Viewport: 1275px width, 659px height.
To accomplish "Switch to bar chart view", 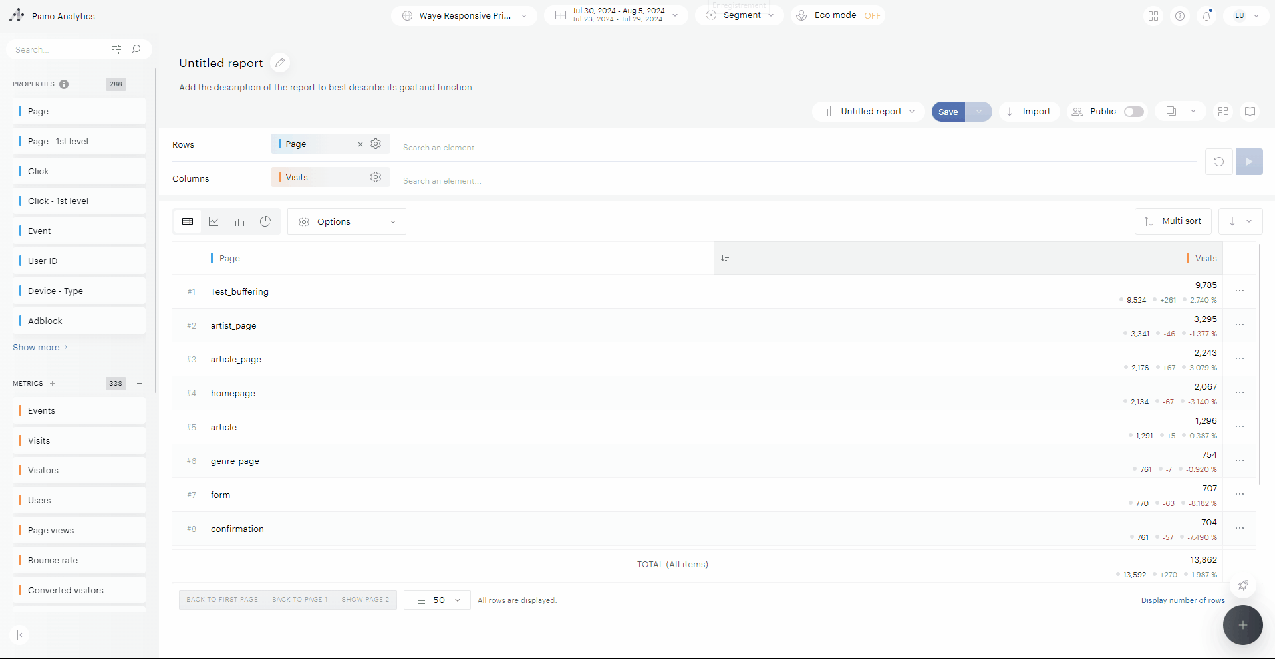I will pos(239,221).
